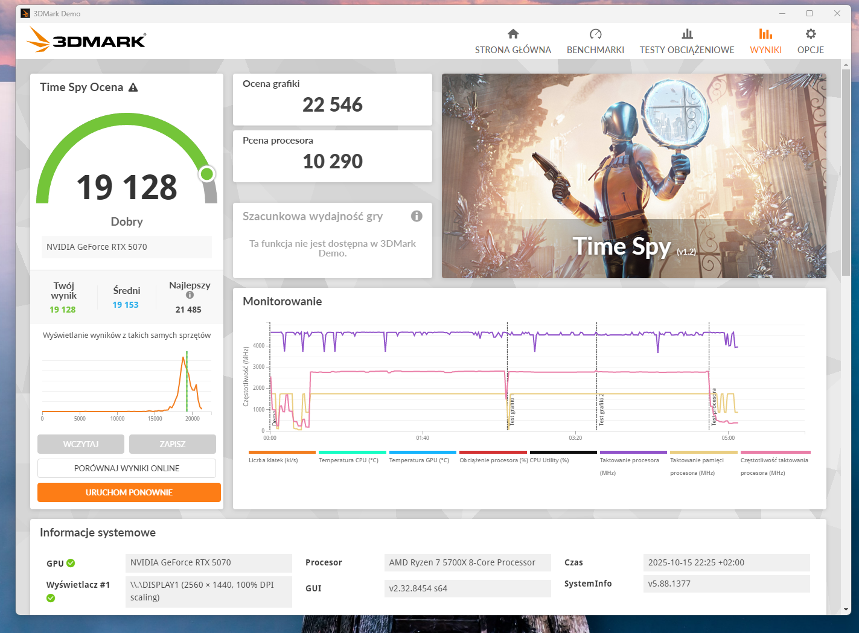Click the Pcena procesora label
Image resolution: width=859 pixels, height=633 pixels.
(x=278, y=141)
